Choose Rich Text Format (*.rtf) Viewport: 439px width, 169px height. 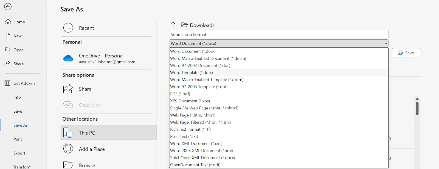tap(279, 129)
